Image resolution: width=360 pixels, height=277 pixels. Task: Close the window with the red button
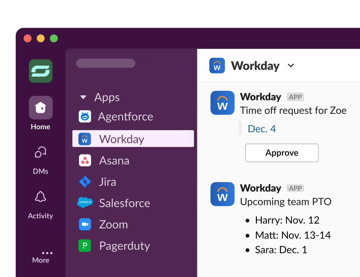pos(28,38)
